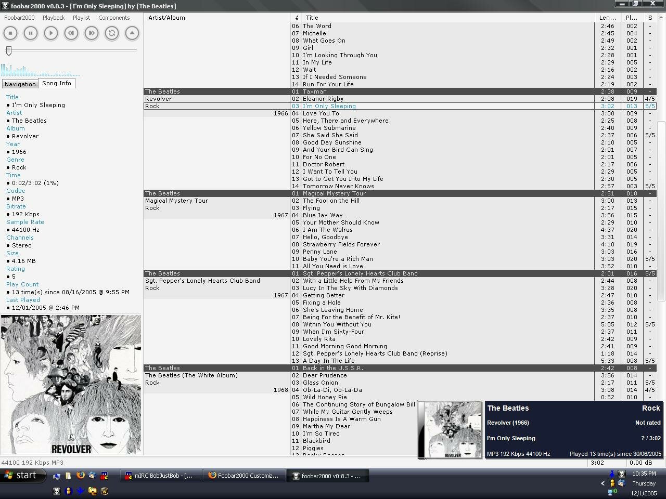Screen dimensions: 666x499
Task: Click the Show Desktop quick launch icon
Action: tap(57, 476)
